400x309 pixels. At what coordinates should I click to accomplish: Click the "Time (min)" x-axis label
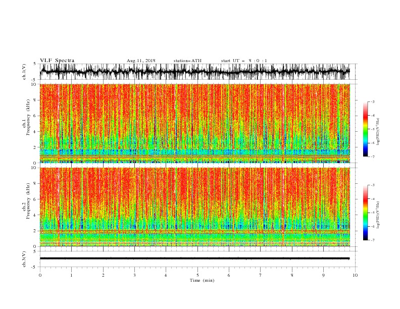pyautogui.click(x=202, y=280)
